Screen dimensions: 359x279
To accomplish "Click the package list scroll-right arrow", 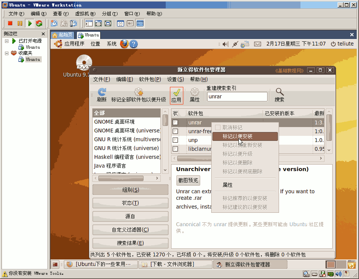I will pyautogui.click(x=321, y=158).
